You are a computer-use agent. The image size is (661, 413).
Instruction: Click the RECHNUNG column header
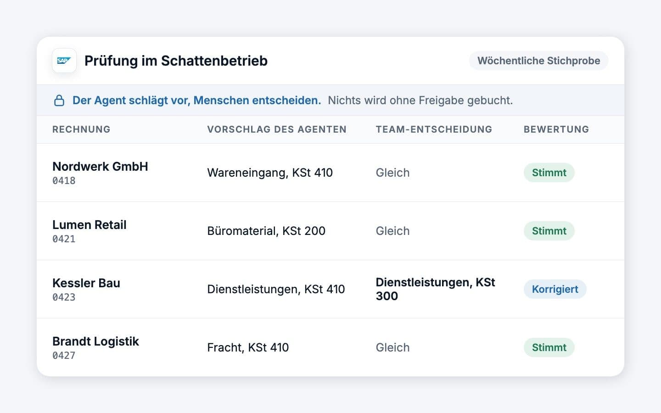click(81, 129)
